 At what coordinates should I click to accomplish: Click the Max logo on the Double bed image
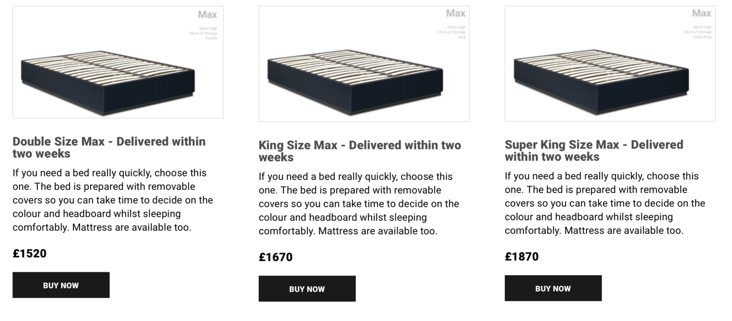[x=207, y=14]
